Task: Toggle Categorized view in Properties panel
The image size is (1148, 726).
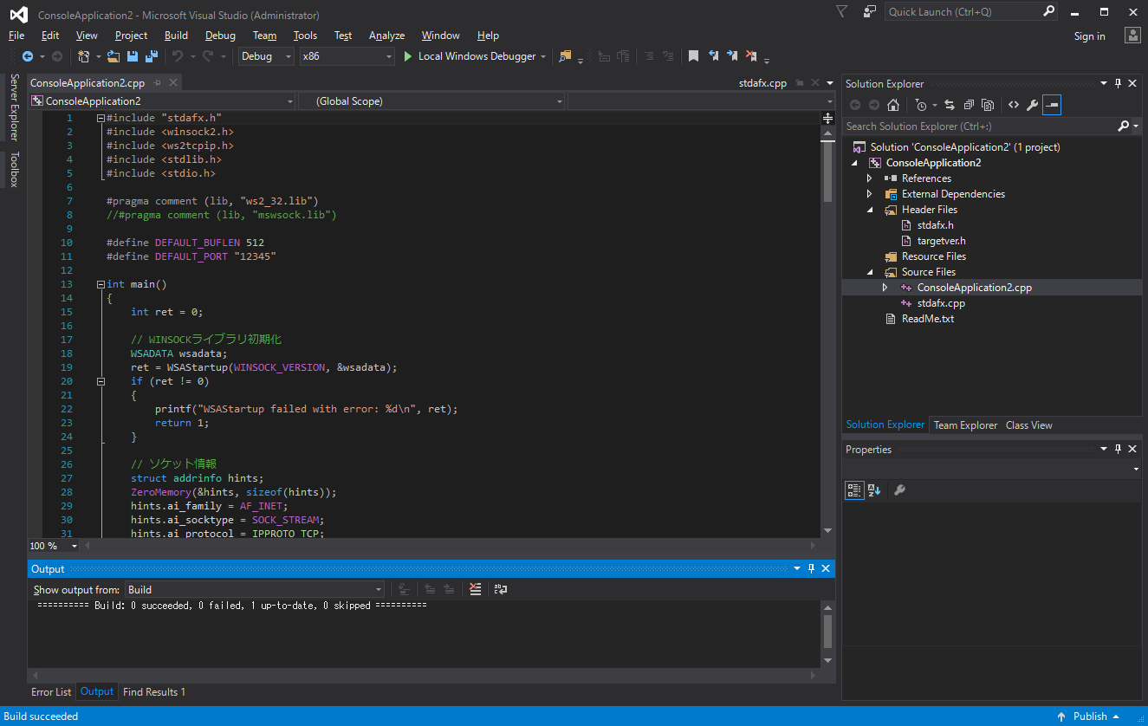Action: click(854, 490)
